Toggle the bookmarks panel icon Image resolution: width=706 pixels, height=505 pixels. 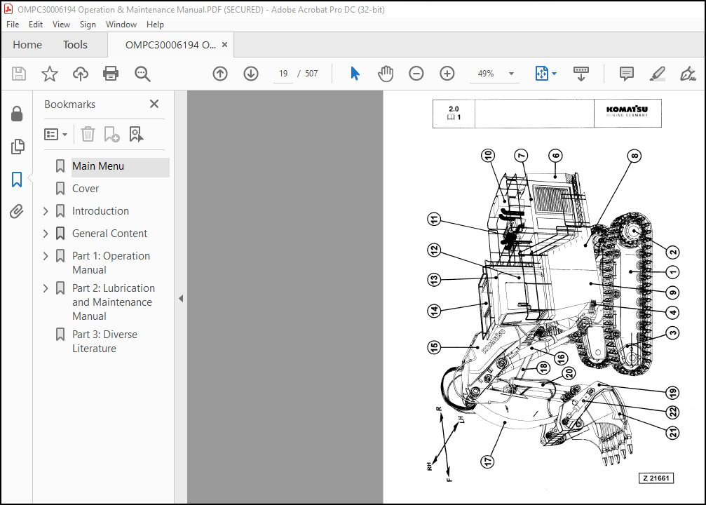click(x=17, y=180)
